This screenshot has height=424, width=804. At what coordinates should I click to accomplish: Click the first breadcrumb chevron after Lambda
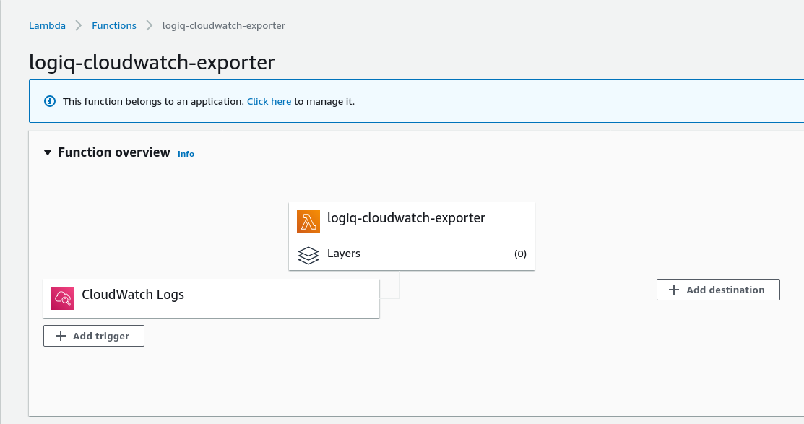click(x=79, y=25)
